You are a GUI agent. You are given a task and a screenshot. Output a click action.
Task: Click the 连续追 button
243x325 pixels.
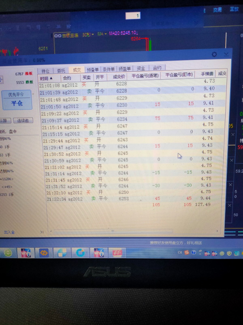23,120
